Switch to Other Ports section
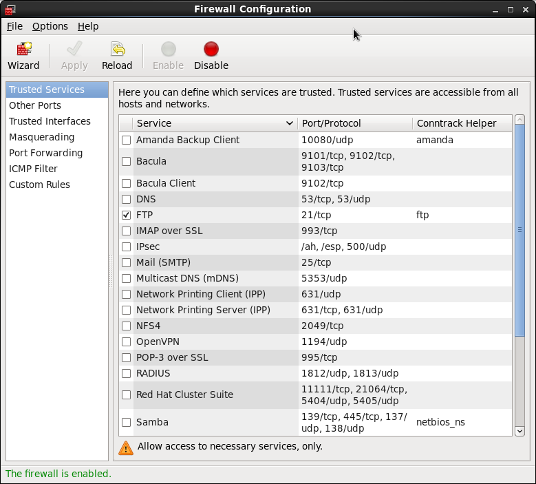Image resolution: width=536 pixels, height=484 pixels. point(57,105)
